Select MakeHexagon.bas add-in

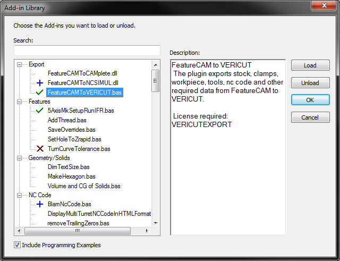pyautogui.click(x=72, y=176)
